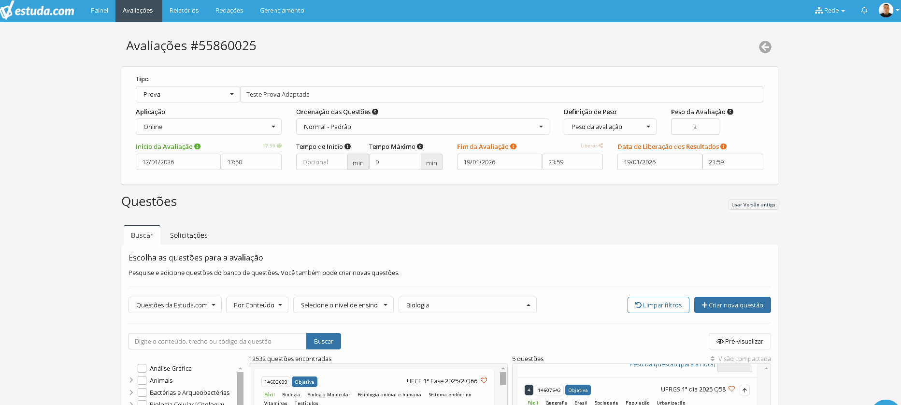Click the Sistema endócrino tag
Screen dimensions: 901x405
point(450,394)
